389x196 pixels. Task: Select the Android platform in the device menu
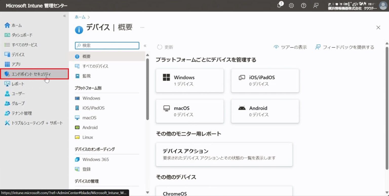pyautogui.click(x=90, y=127)
